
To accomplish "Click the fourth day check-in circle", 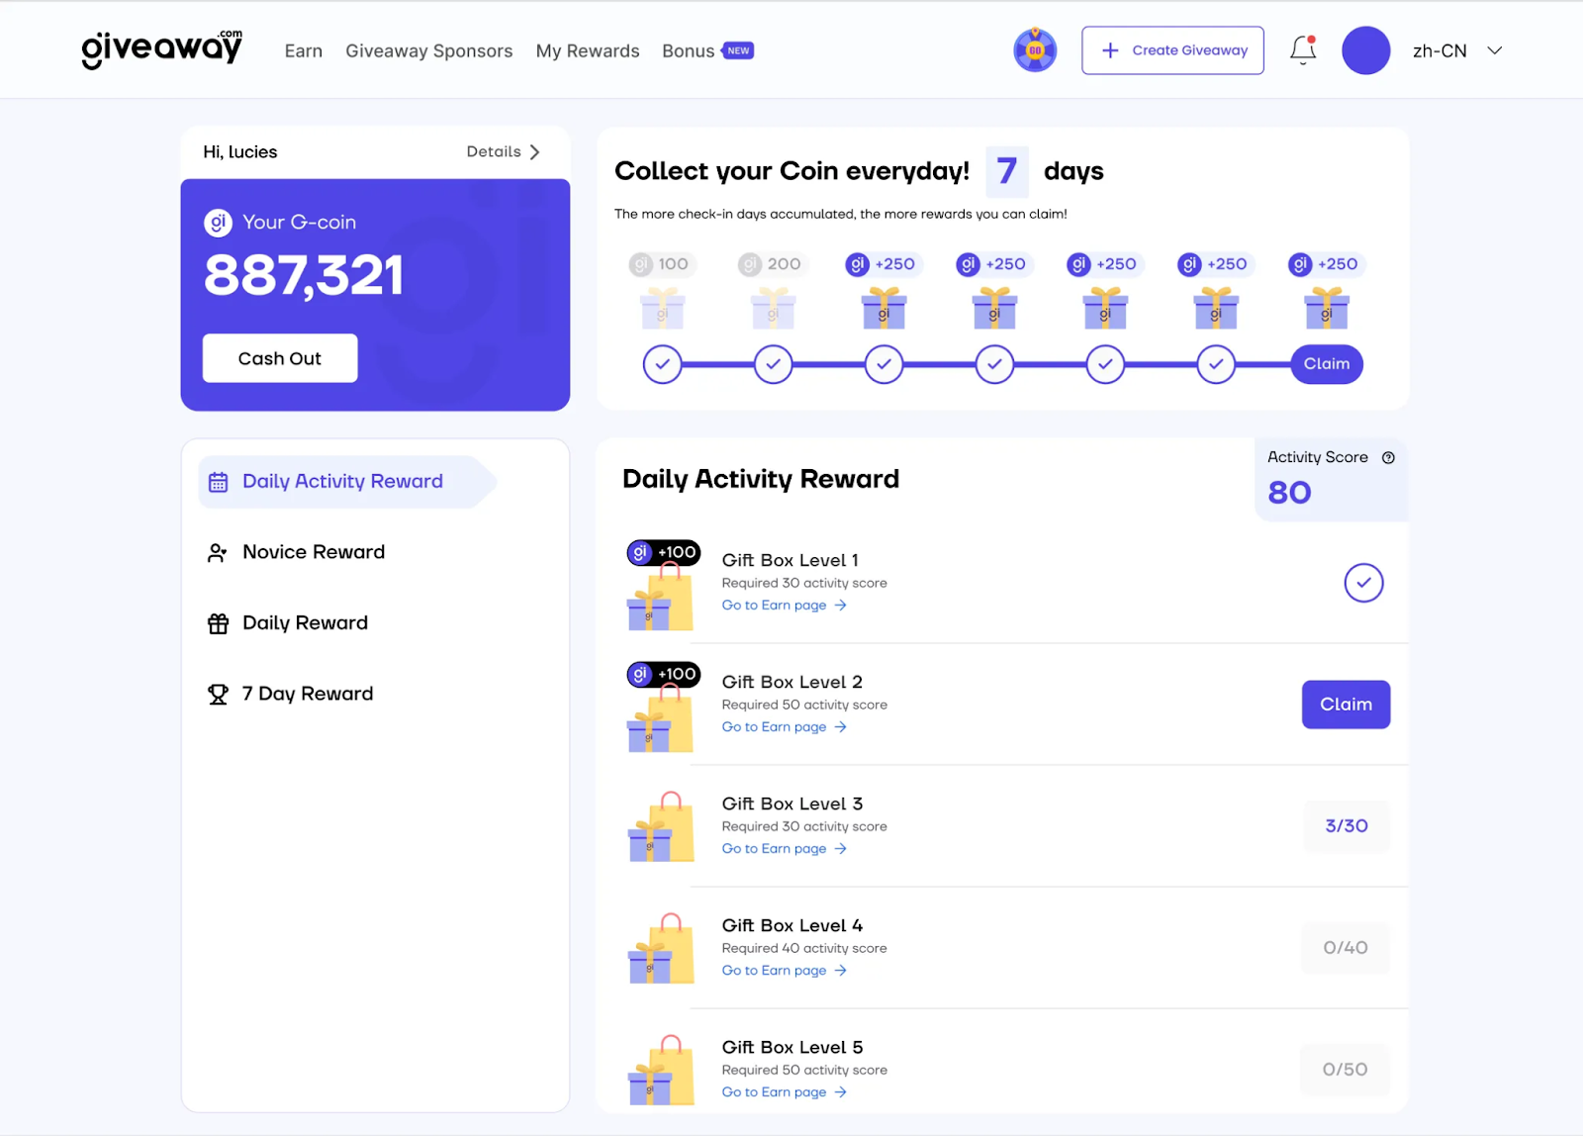I will [x=994, y=364].
